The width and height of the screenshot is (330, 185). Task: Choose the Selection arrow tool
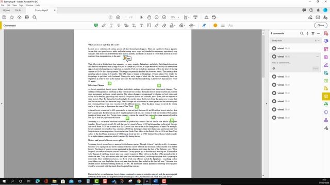click(x=141, y=17)
